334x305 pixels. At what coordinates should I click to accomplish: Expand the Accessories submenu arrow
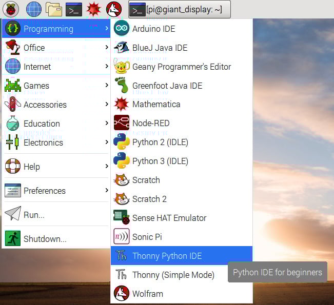(x=107, y=104)
